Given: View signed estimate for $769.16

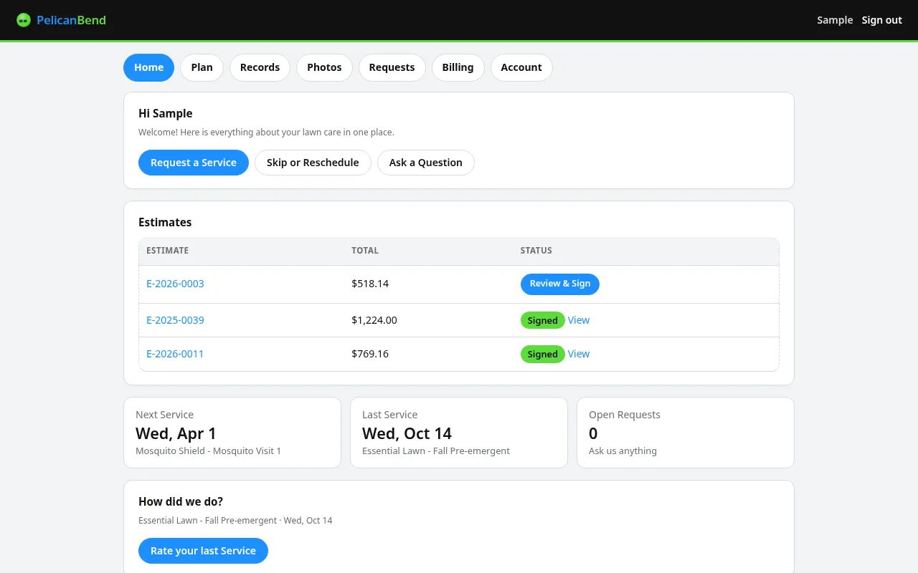Looking at the screenshot, I should point(579,354).
